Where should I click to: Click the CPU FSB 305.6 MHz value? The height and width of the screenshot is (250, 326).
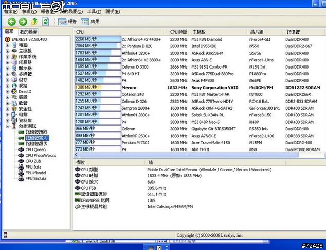tap(156, 188)
